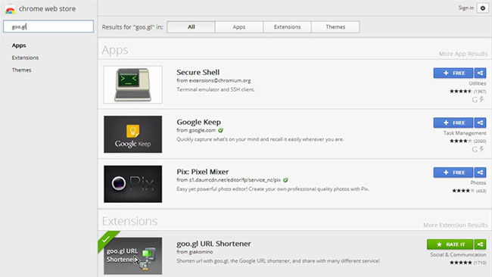This screenshot has width=492, height=277.
Task: Click the Sign in link
Action: pyautogui.click(x=466, y=8)
